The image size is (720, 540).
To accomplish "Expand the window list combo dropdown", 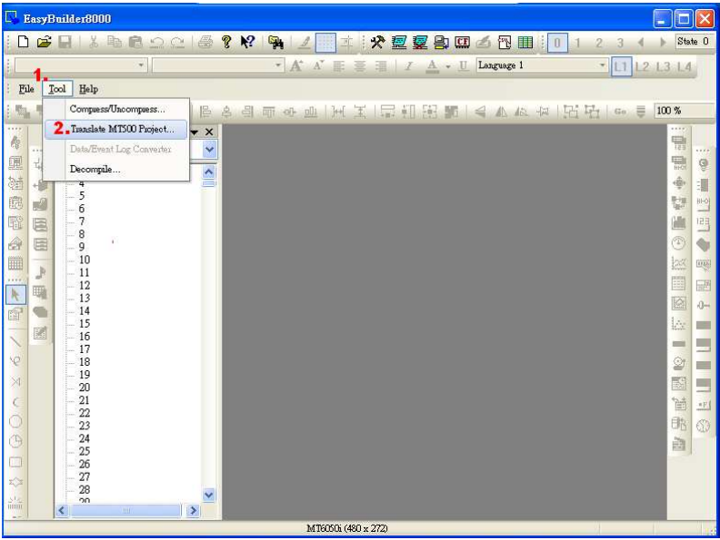I will click(210, 150).
